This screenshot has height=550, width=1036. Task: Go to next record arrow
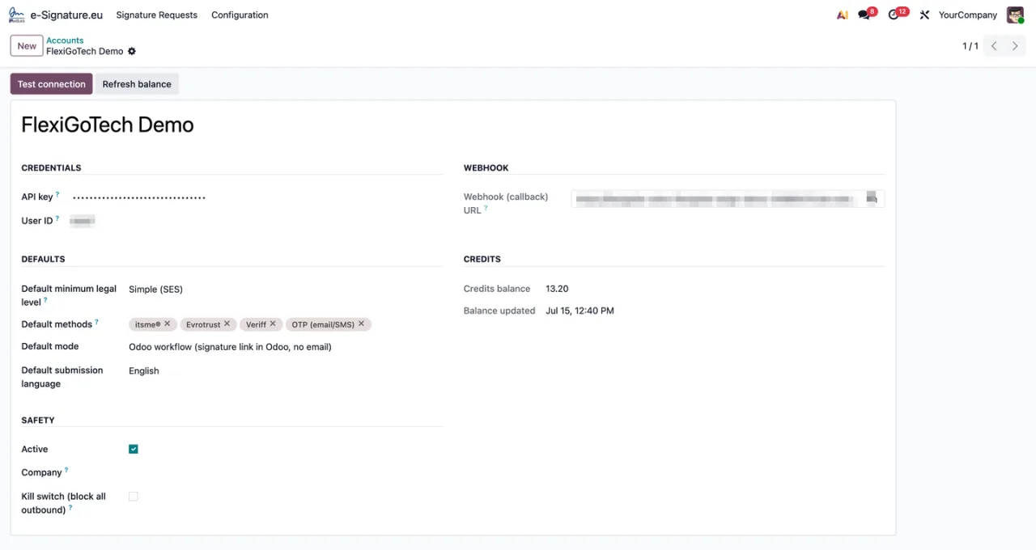pyautogui.click(x=1015, y=46)
